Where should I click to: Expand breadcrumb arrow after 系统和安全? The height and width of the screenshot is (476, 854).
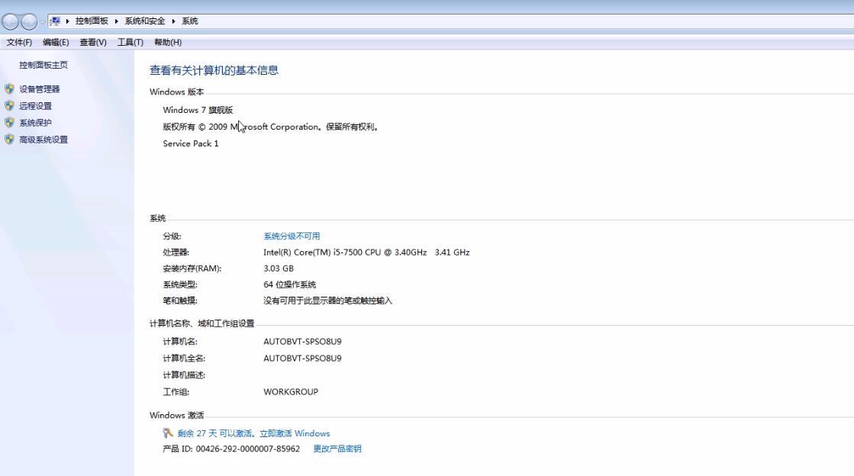pyautogui.click(x=174, y=21)
